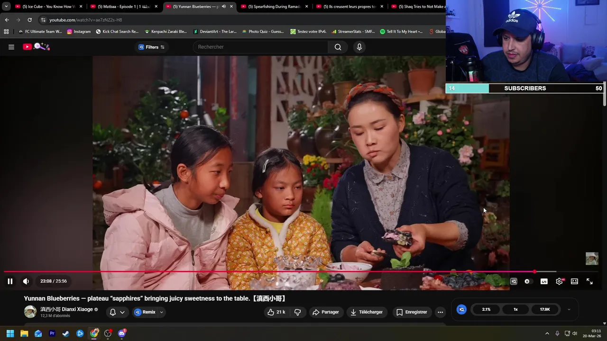Viewport: 607px width, 341px height.
Task: Open Steam from the taskbar
Action: pyautogui.click(x=66, y=333)
